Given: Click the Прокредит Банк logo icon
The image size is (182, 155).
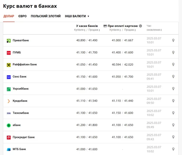Looking at the screenshot, I should tap(9, 137).
